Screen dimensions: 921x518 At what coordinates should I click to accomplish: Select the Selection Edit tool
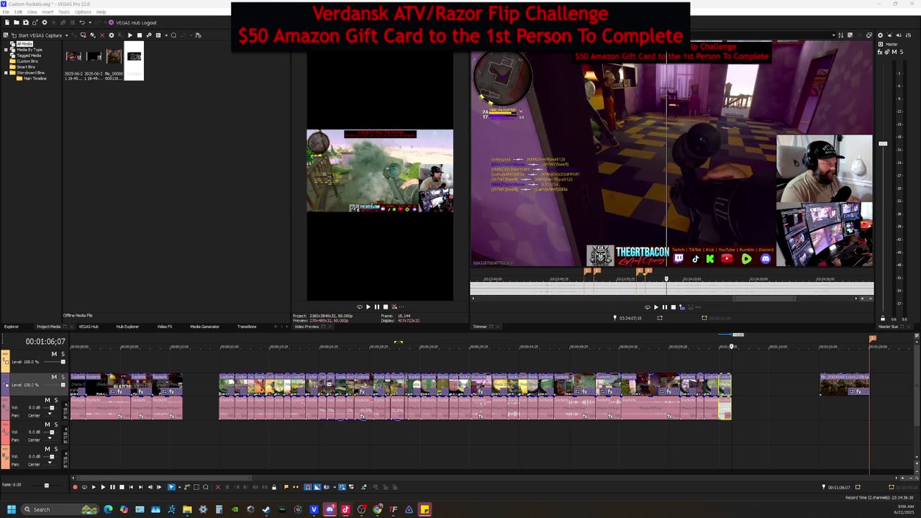tap(196, 487)
